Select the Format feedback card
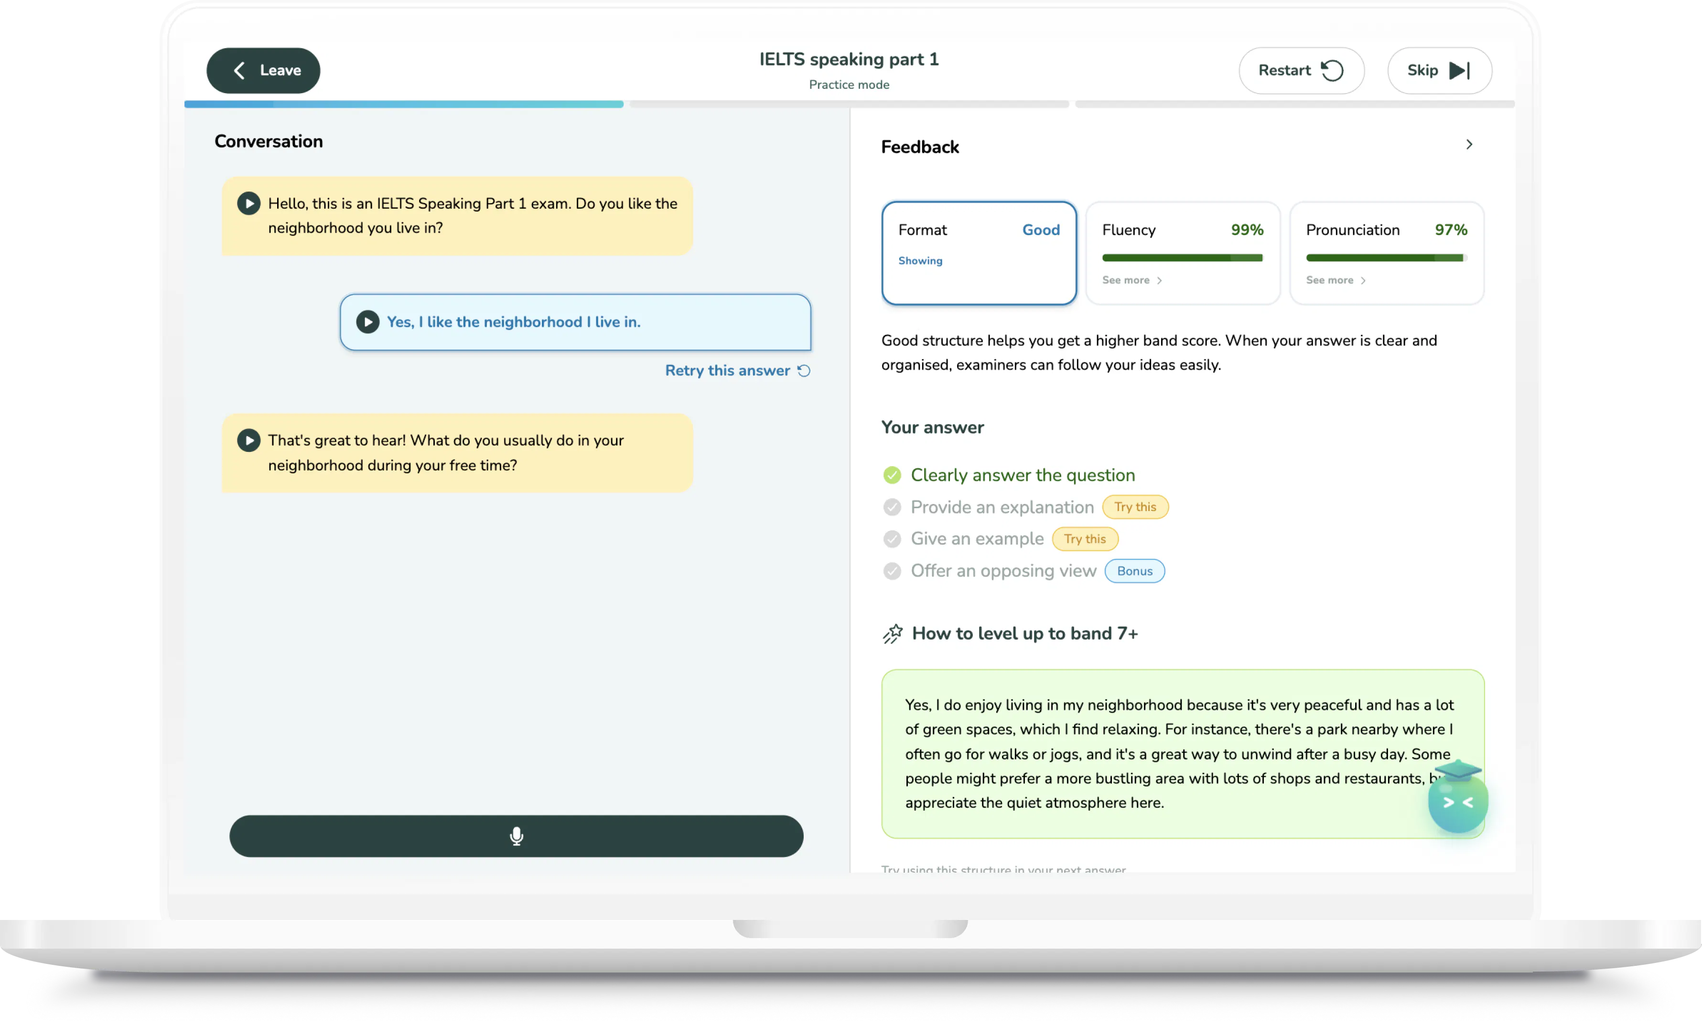The width and height of the screenshot is (1702, 1026). coord(979,253)
